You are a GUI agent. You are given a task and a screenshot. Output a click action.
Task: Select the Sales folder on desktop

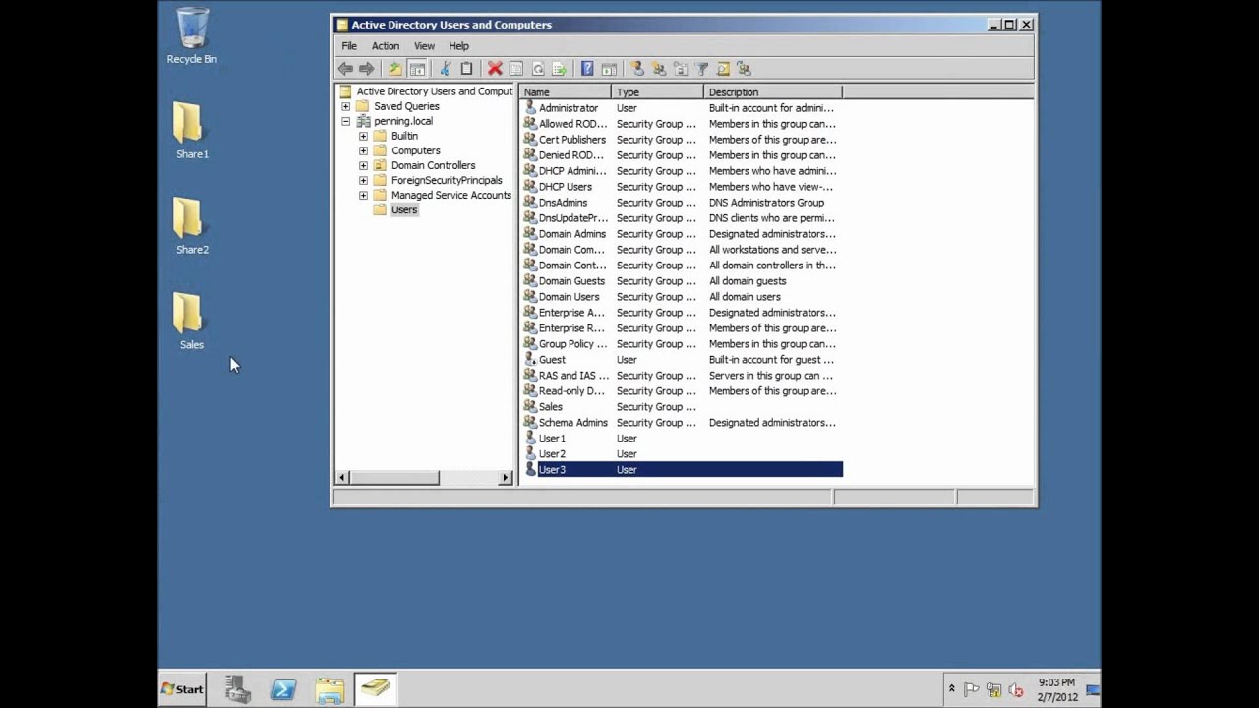[191, 322]
